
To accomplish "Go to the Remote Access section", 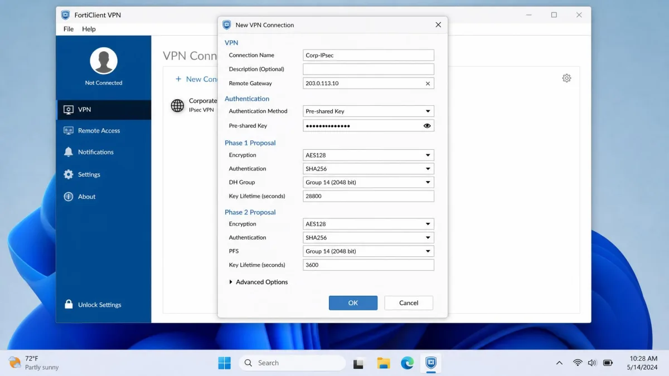I will tap(104, 131).
